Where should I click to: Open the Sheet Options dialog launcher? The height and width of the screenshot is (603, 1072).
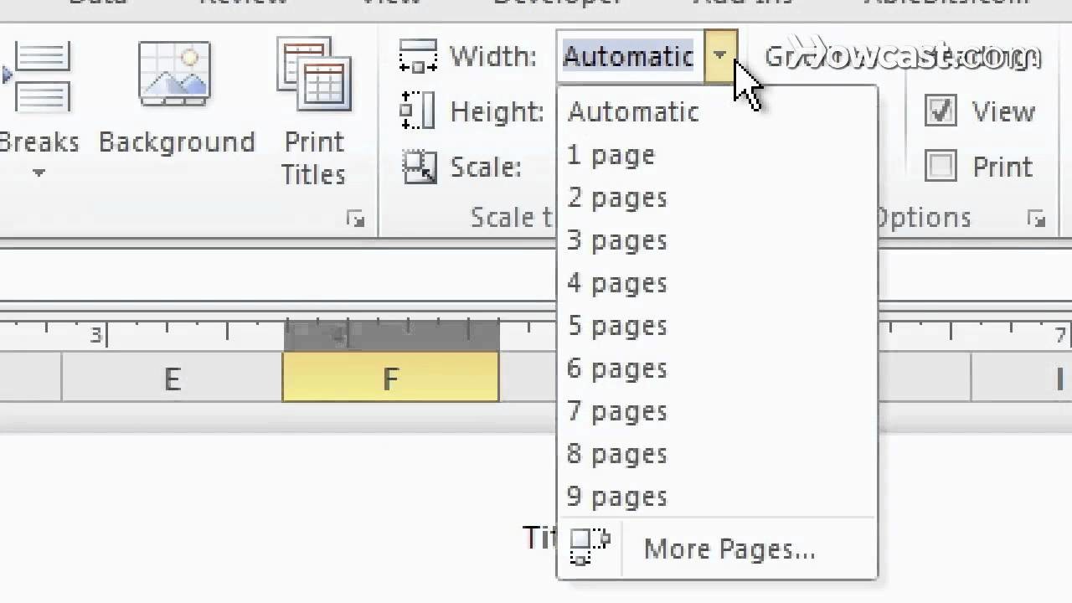click(x=1035, y=218)
